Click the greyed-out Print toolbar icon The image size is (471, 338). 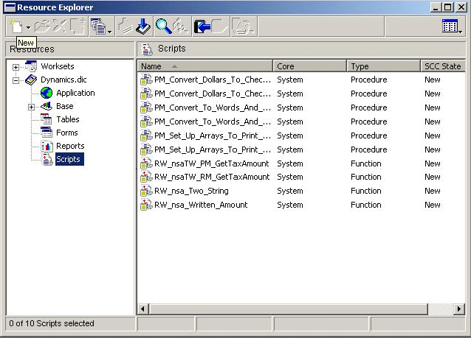coord(244,27)
